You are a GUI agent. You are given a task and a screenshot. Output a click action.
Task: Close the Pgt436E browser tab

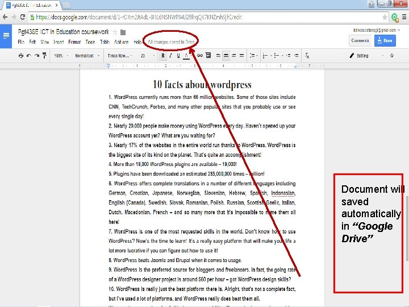tap(56, 5)
